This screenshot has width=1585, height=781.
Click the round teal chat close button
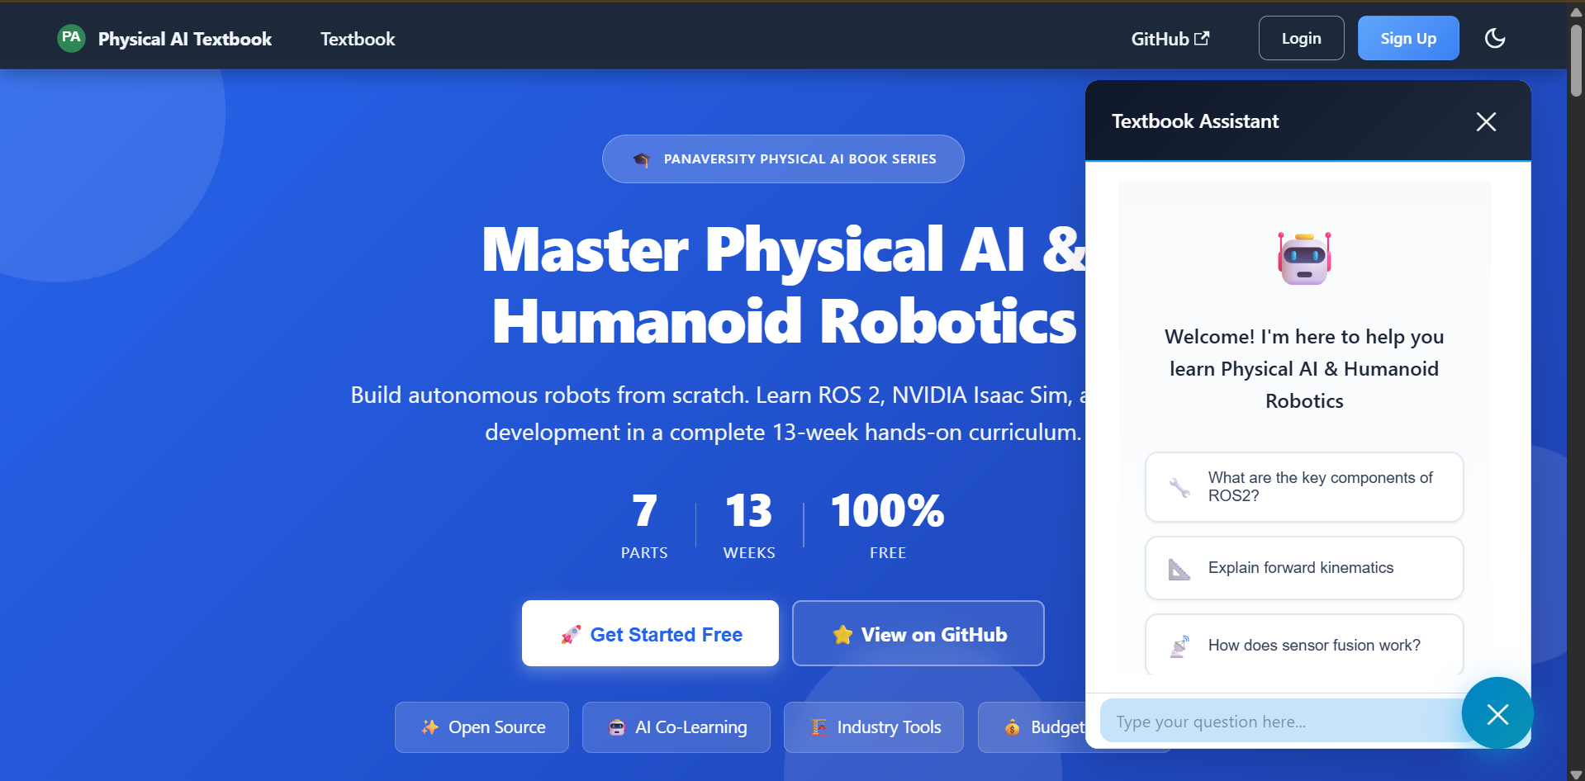coord(1497,713)
